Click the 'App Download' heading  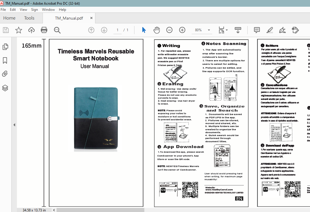[x=183, y=147]
